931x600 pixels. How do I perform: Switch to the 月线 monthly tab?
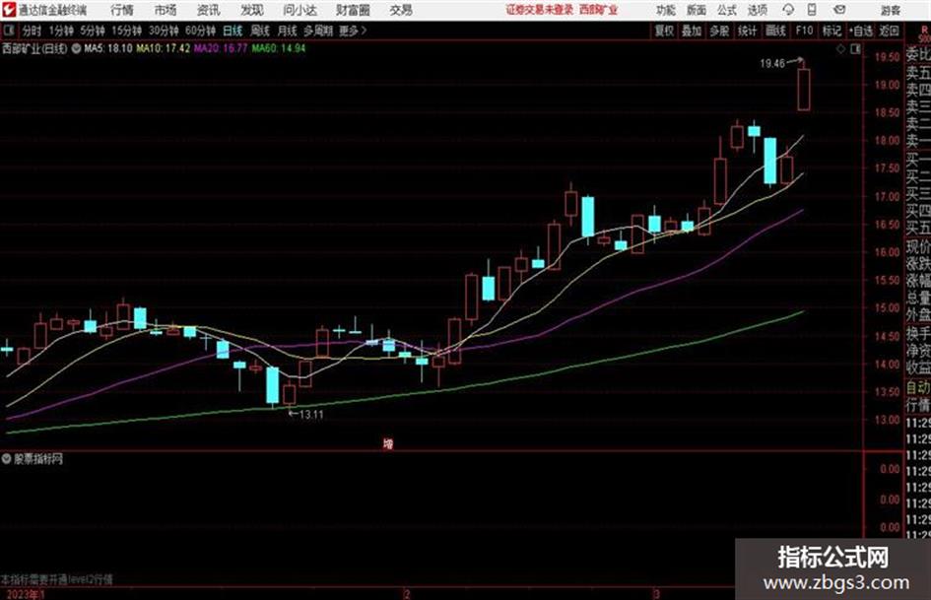(287, 31)
